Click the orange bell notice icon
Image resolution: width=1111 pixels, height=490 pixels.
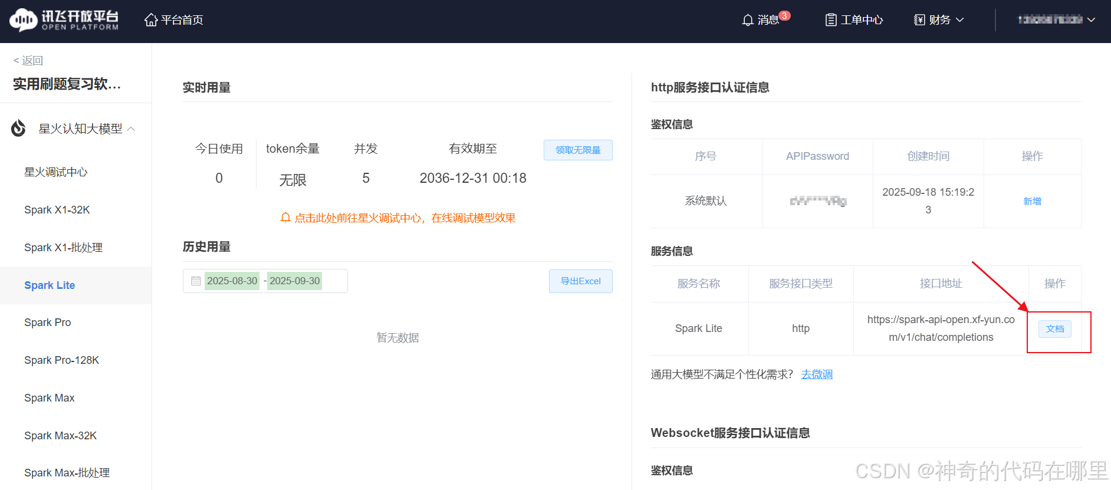click(285, 218)
